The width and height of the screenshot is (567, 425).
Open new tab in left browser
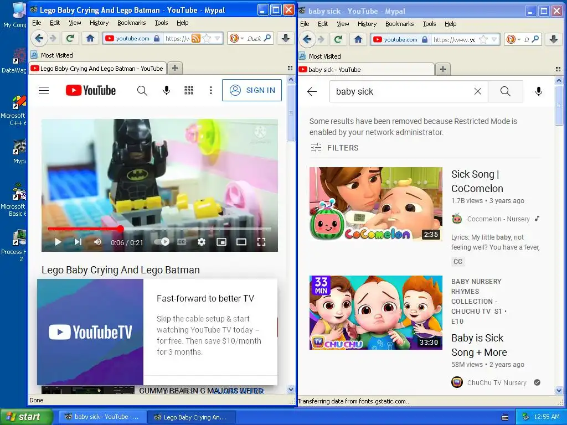click(x=175, y=68)
